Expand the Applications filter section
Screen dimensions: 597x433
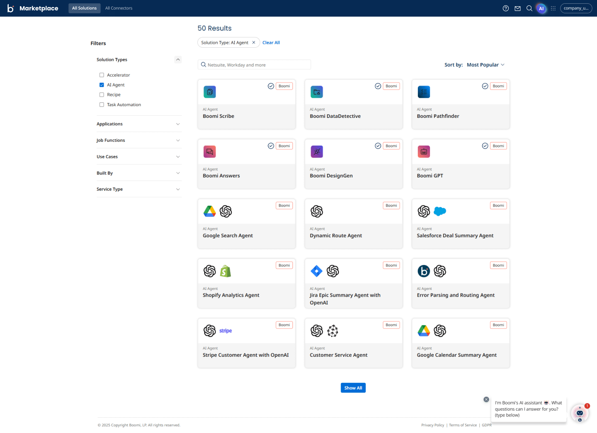click(139, 124)
